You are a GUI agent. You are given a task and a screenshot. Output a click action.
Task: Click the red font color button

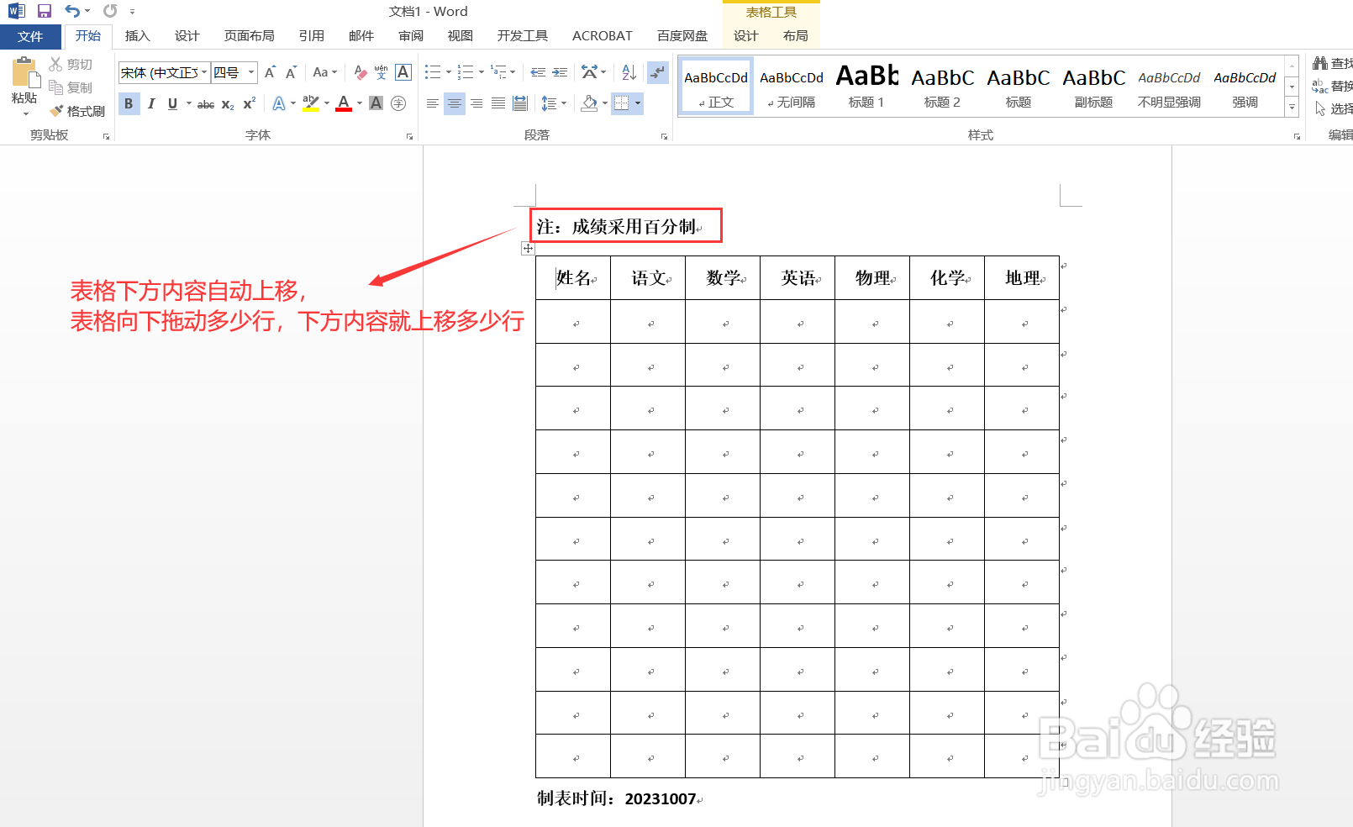tap(344, 103)
